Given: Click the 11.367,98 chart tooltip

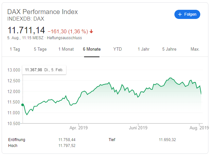Looking at the screenshot, I should (x=44, y=70).
